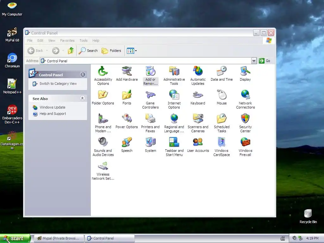Open Windows CardSpace icon
This screenshot has height=243, width=324.
click(x=221, y=147)
